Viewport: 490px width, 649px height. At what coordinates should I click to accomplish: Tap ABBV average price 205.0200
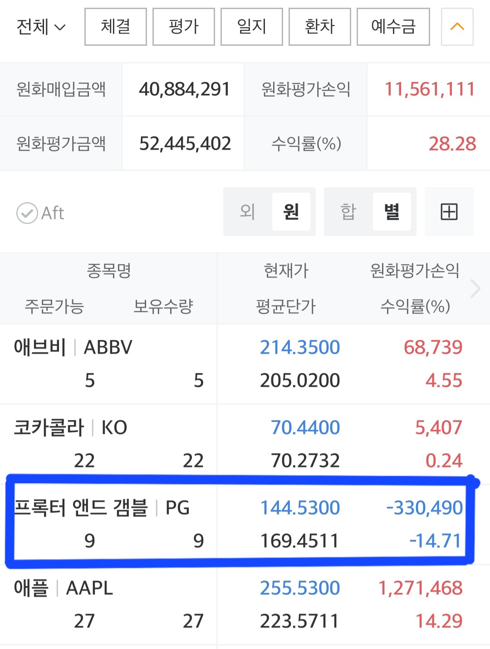pyautogui.click(x=300, y=381)
